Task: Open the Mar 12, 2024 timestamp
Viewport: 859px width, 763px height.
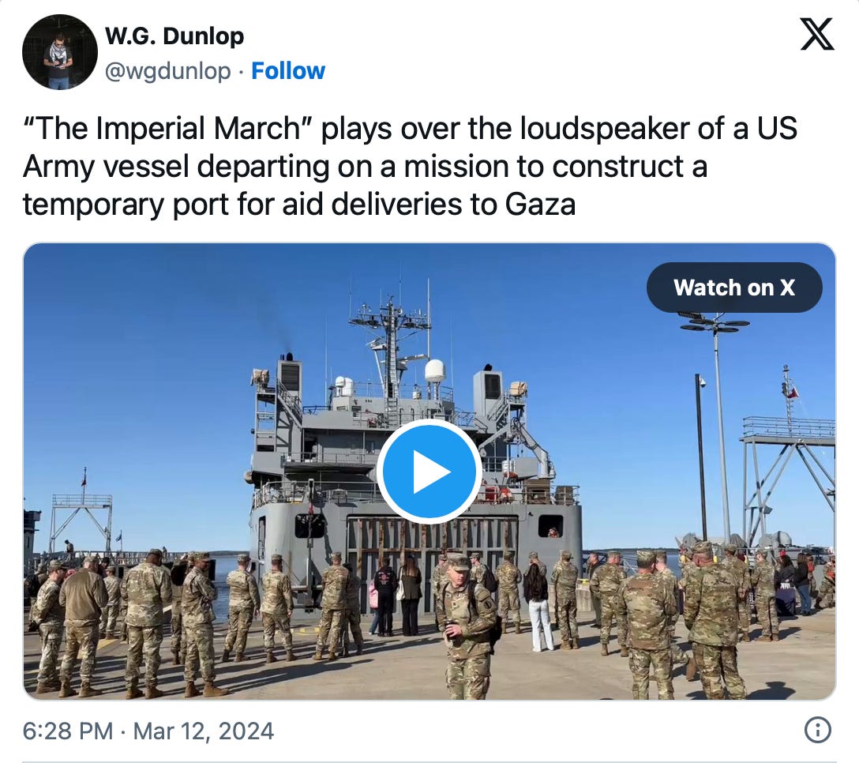Action: [148, 731]
